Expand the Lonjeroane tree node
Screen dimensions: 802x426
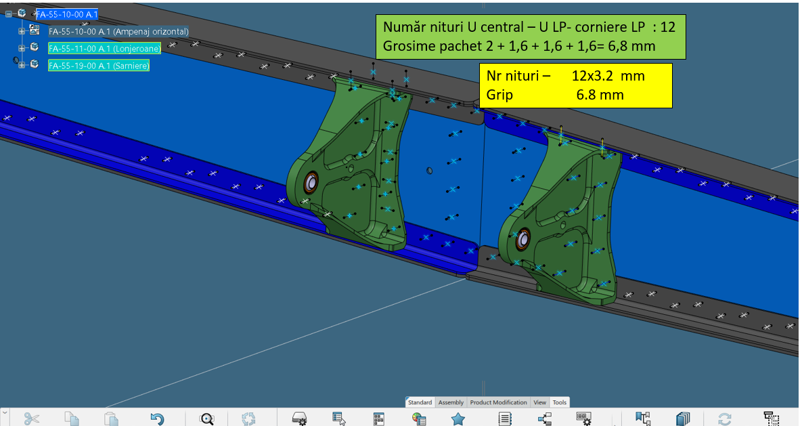pos(22,48)
